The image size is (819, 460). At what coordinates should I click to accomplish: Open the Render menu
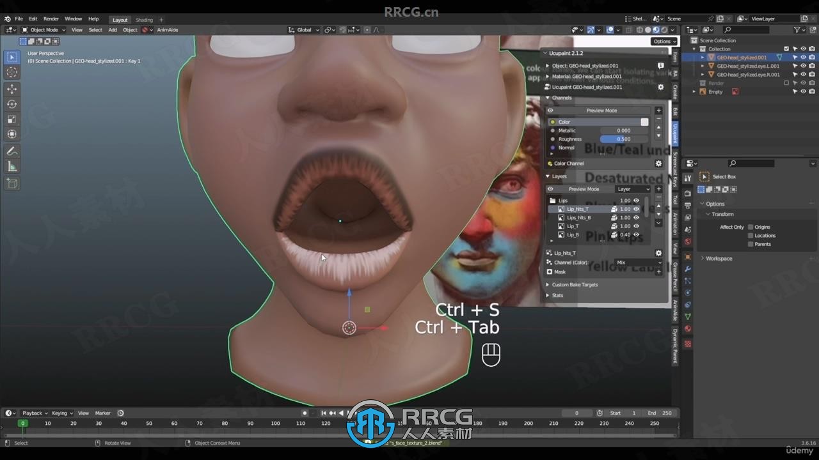point(51,19)
